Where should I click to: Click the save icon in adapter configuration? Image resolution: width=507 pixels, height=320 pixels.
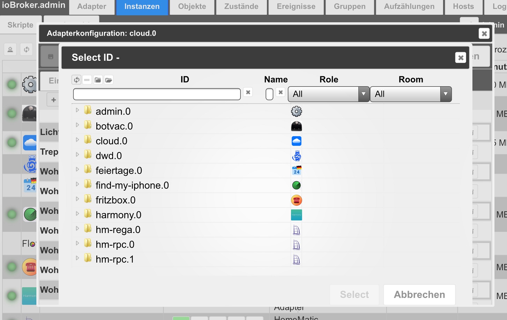click(51, 57)
